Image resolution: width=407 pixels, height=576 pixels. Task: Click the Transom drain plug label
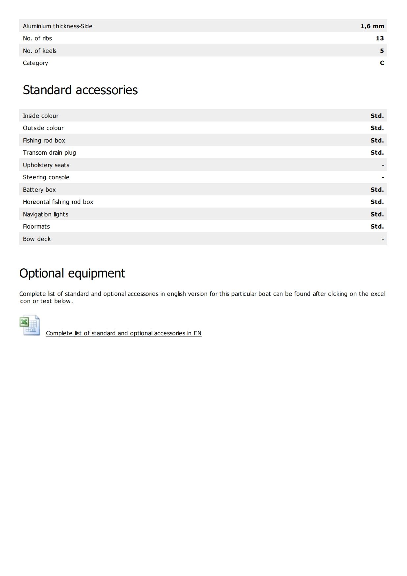pyautogui.click(x=49, y=153)
